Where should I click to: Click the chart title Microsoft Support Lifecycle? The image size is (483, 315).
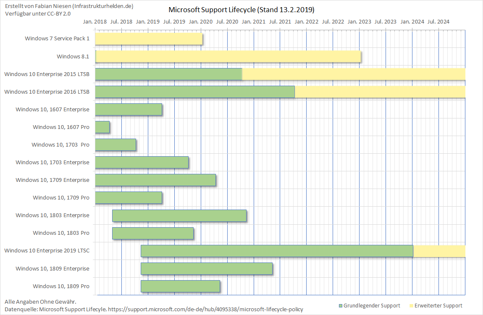pos(241,10)
